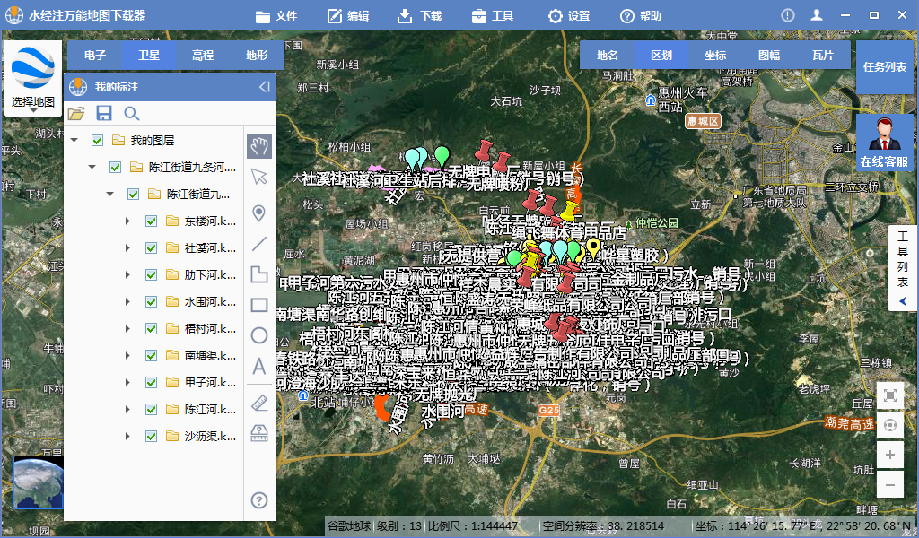Select the circle drawing tool

pyautogui.click(x=258, y=335)
